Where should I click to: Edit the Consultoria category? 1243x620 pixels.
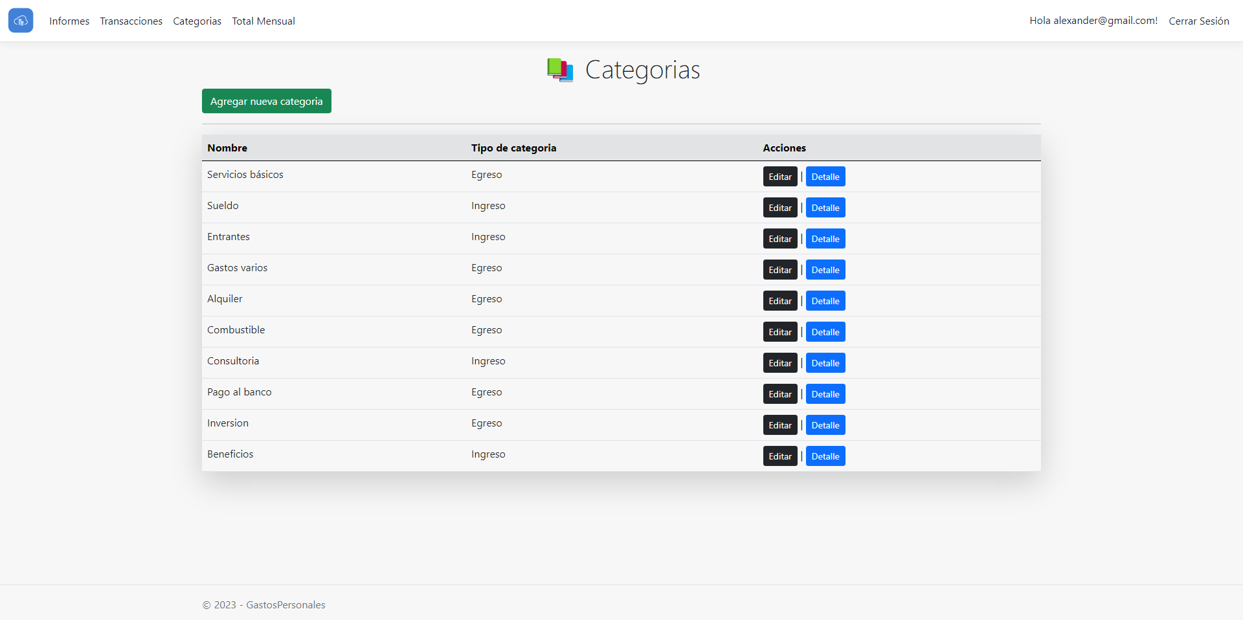(779, 362)
